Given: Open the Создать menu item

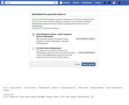Looking at the screenshot, I should (98, 3).
